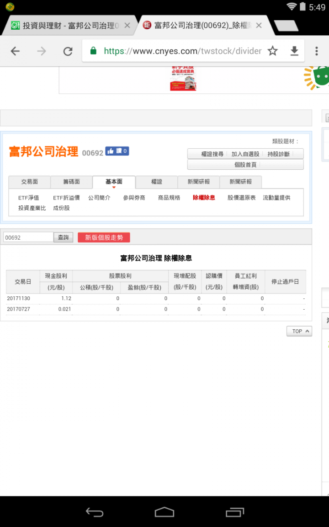The height and width of the screenshot is (527, 329).
Task: Click the 股票股利 column header
Action: [x=120, y=276]
